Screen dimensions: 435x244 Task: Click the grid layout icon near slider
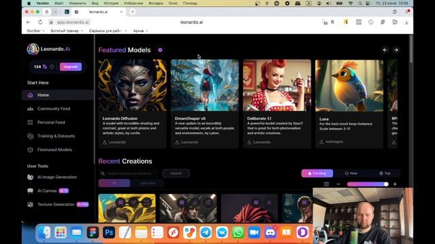[x=326, y=184]
